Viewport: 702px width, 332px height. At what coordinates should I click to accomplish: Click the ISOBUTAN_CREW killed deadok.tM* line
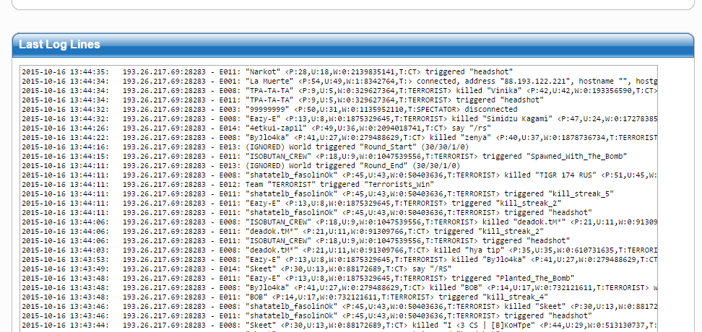point(339,222)
